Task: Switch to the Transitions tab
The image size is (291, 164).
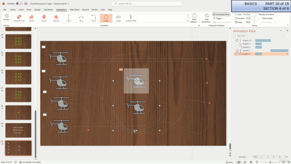Action: [48, 10]
